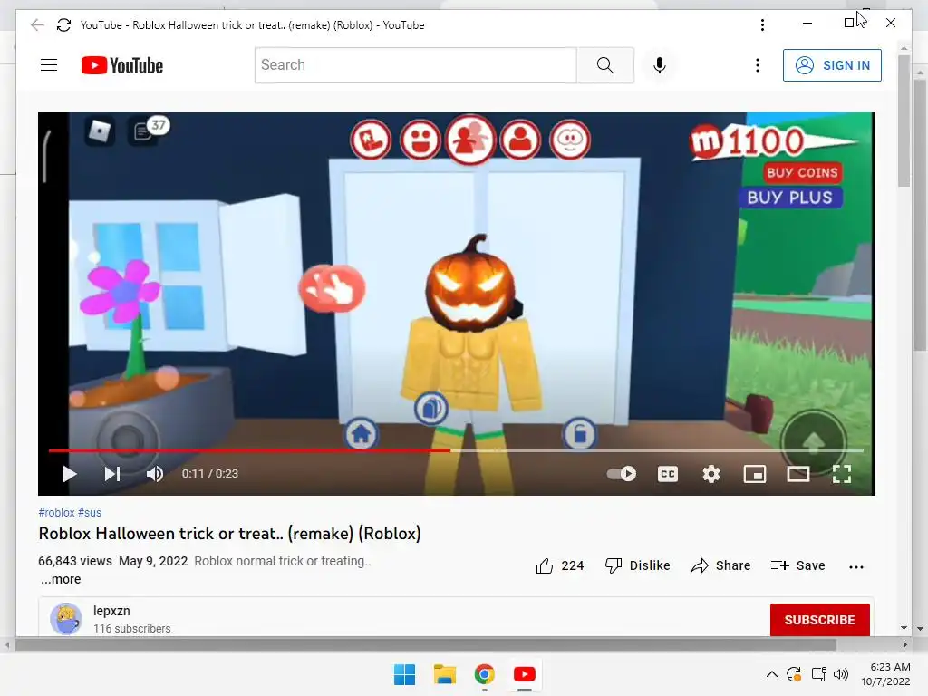The width and height of the screenshot is (928, 696).
Task: Open the lepxzn channel name link
Action: pos(111,611)
